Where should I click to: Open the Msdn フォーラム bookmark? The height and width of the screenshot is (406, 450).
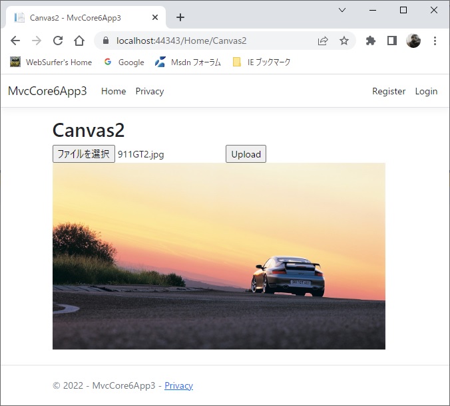tap(188, 62)
